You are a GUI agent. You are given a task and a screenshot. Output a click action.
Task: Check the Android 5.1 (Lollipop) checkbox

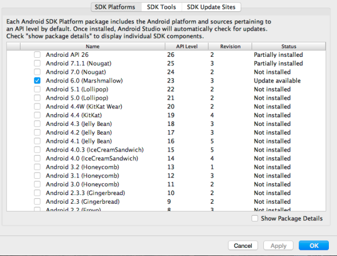37,89
